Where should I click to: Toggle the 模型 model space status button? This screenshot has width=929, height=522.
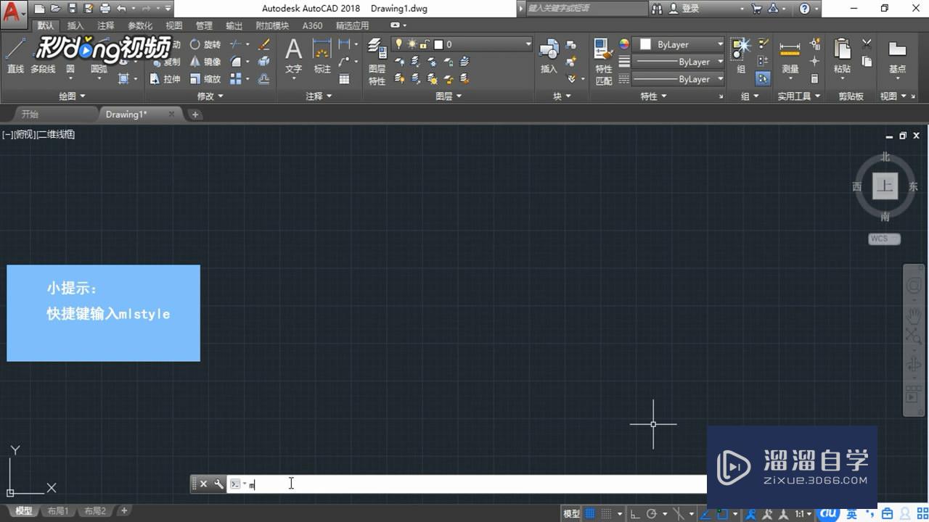coord(571,513)
